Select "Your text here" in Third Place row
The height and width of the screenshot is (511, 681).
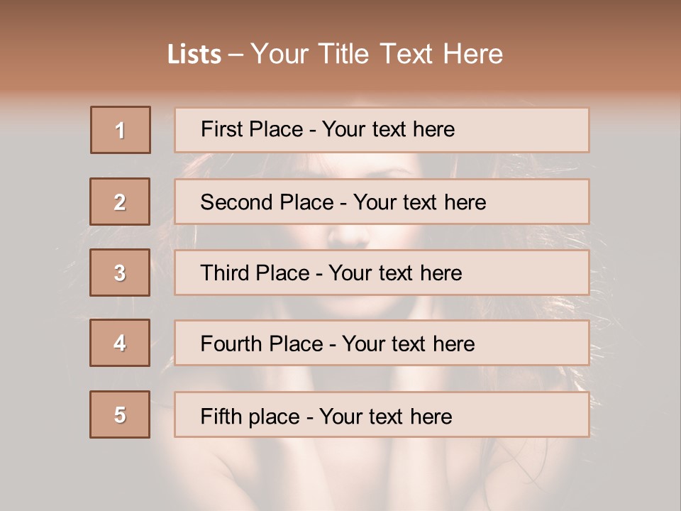[396, 273]
